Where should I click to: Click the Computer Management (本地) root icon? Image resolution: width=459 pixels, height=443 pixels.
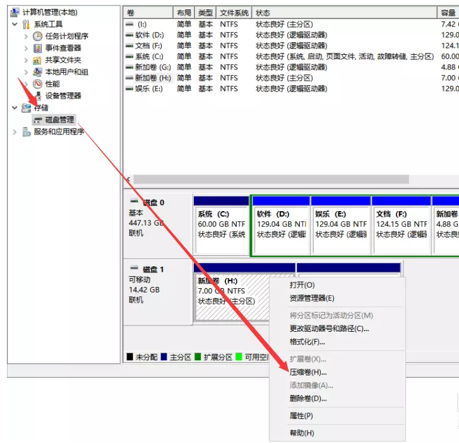click(15, 12)
